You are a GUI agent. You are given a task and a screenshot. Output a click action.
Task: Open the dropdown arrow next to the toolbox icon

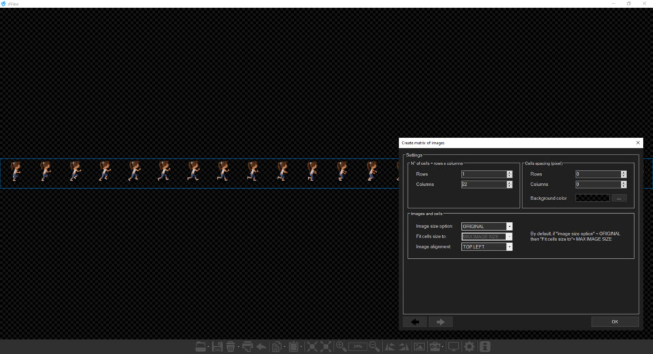[x=443, y=347]
